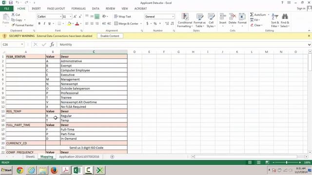Open the Application-201411057002016 sheet tab

[x=79, y=157]
